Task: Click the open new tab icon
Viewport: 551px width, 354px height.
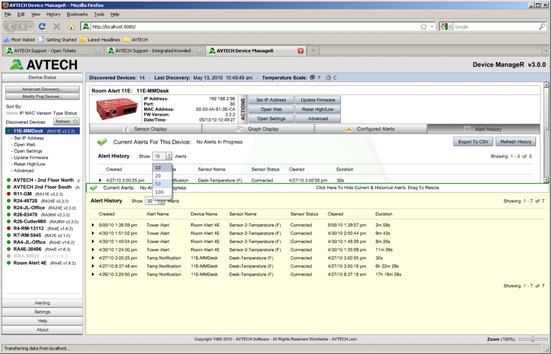Action: coord(313,51)
